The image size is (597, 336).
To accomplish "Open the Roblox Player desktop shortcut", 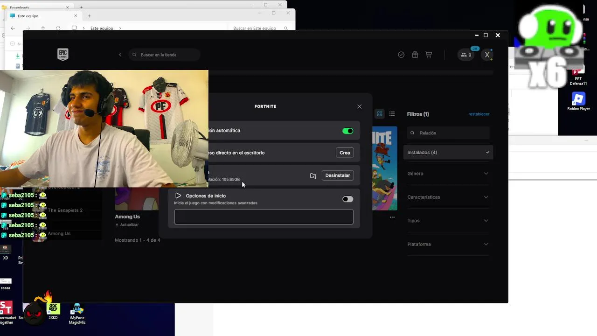I will pos(578,101).
